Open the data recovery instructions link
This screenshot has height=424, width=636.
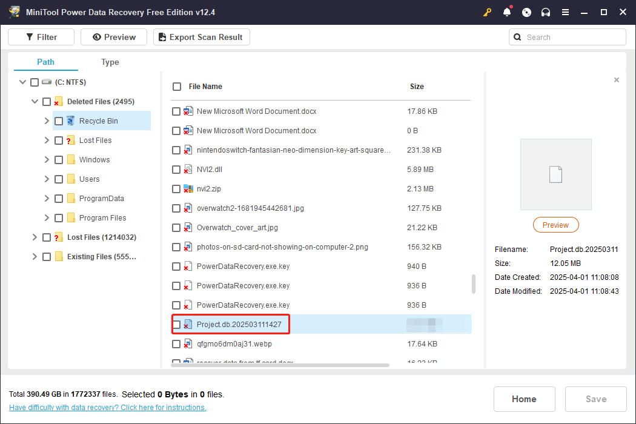[107, 408]
